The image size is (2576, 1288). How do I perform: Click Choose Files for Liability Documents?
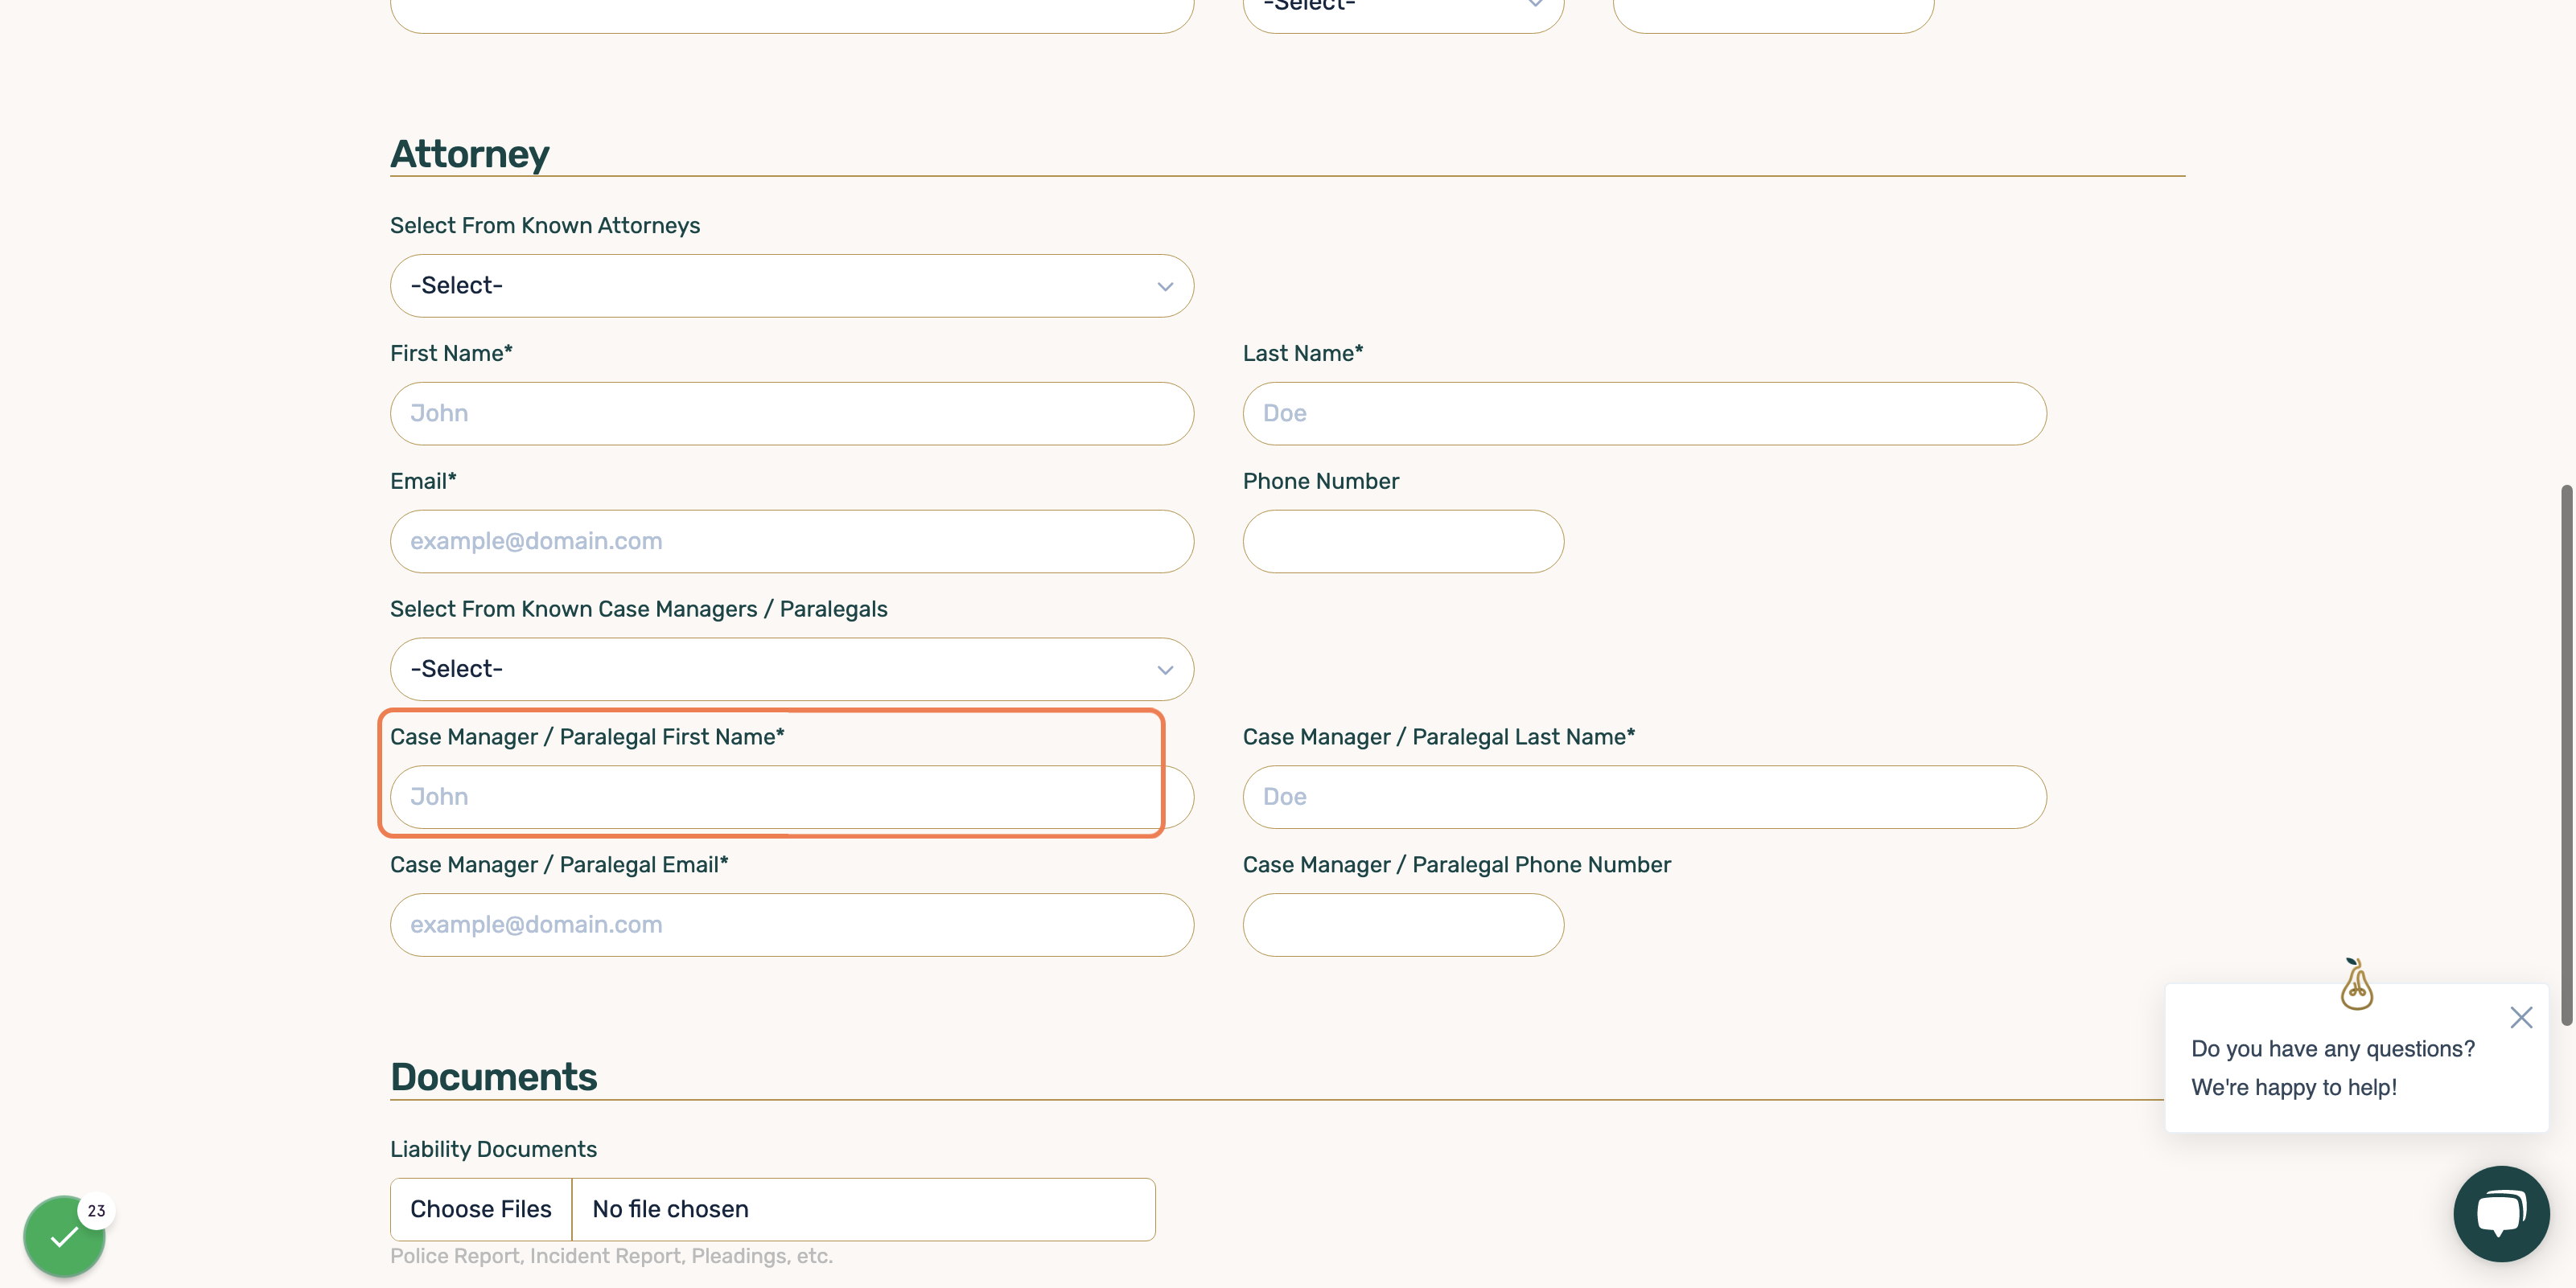[x=481, y=1209]
